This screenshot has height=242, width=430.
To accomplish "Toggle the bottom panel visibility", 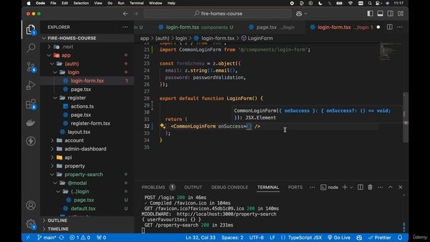I will pos(380,13).
